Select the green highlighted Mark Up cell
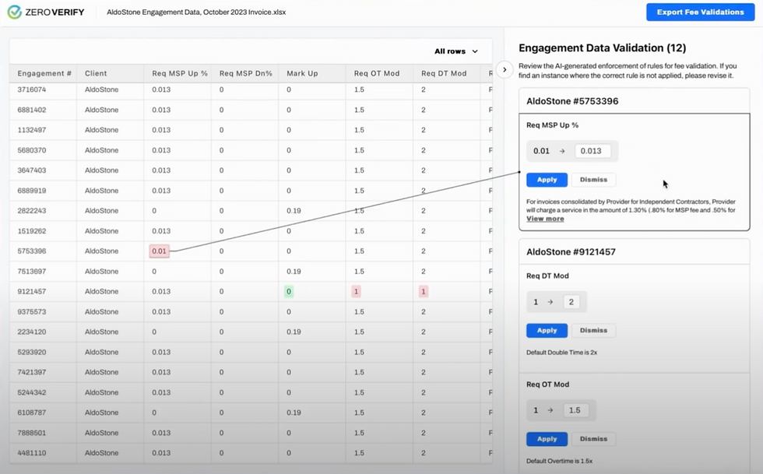Viewport: 763px width, 474px height. tap(288, 292)
